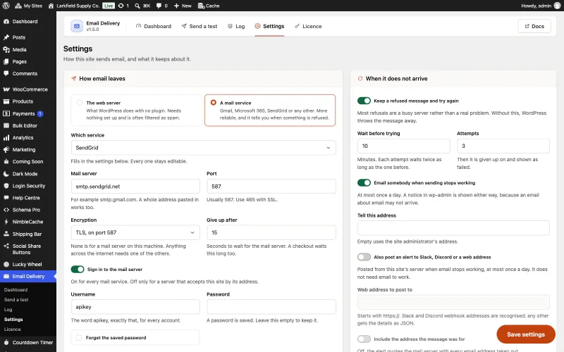This screenshot has width=564, height=352.
Task: Visit Larkfield Supply Co. site home
Action: point(74,6)
